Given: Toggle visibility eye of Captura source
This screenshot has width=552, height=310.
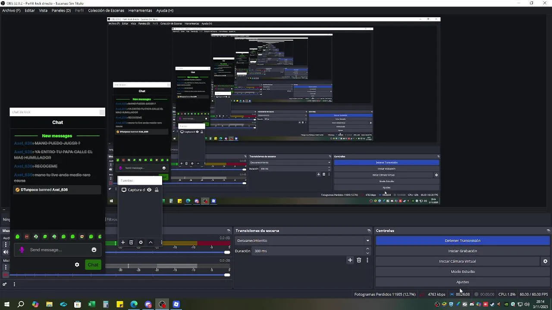Looking at the screenshot, I should (149, 190).
